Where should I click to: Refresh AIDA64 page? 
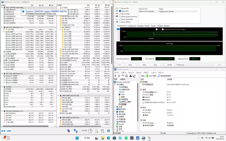pos(127,76)
